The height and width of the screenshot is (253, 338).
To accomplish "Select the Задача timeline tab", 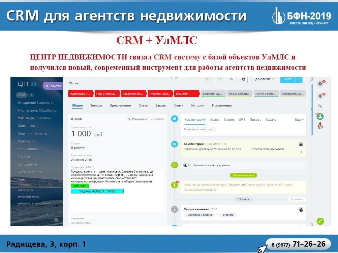I will 271,120.
